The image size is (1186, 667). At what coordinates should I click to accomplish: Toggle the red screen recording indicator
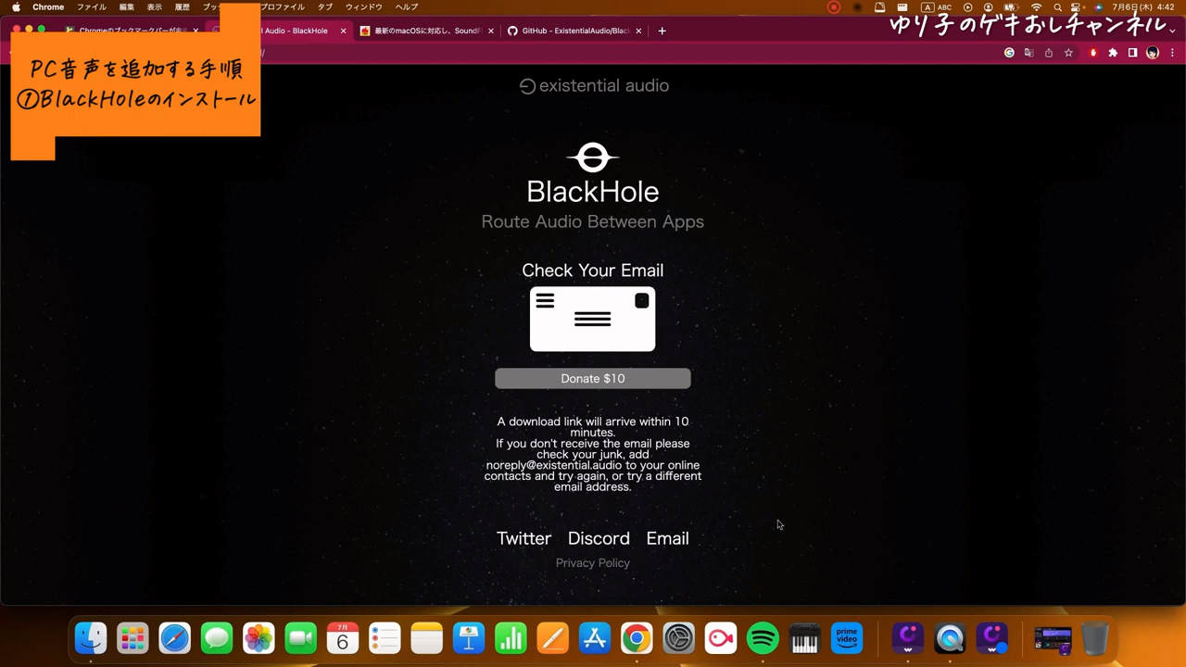(x=834, y=7)
